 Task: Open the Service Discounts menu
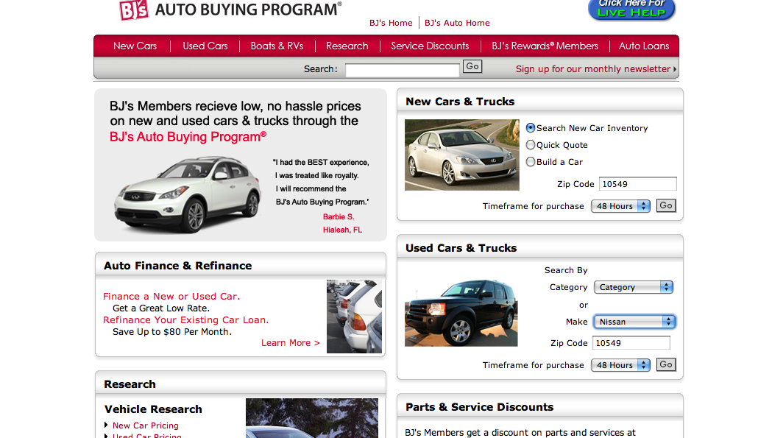click(x=429, y=46)
